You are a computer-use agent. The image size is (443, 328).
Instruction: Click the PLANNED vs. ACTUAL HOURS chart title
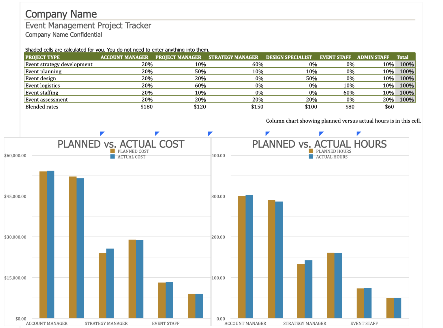click(x=319, y=144)
